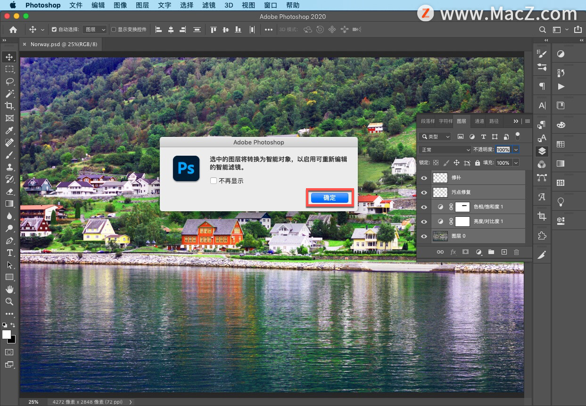Screen dimensions: 586x406
Task: Select the Magic Wand tool
Action: click(9, 94)
